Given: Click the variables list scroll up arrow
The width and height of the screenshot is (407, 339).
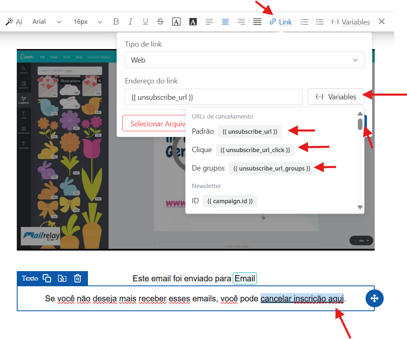Looking at the screenshot, I should pos(360,114).
